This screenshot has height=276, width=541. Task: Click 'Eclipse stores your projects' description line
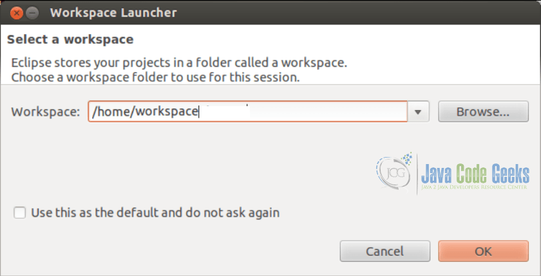click(x=179, y=63)
